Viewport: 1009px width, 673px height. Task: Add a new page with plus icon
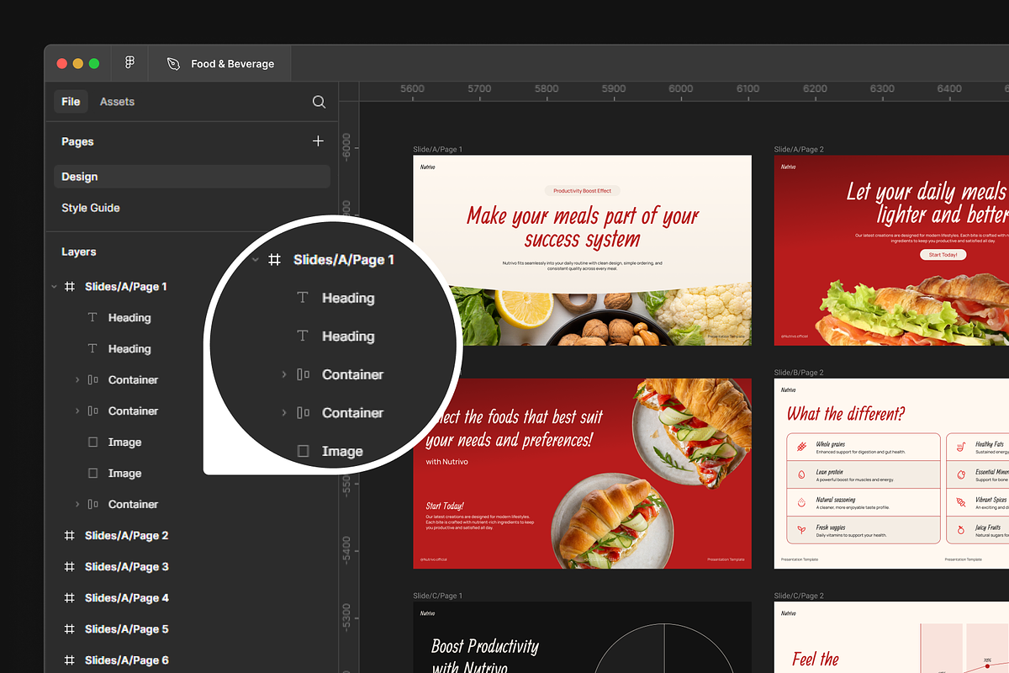[x=318, y=141]
